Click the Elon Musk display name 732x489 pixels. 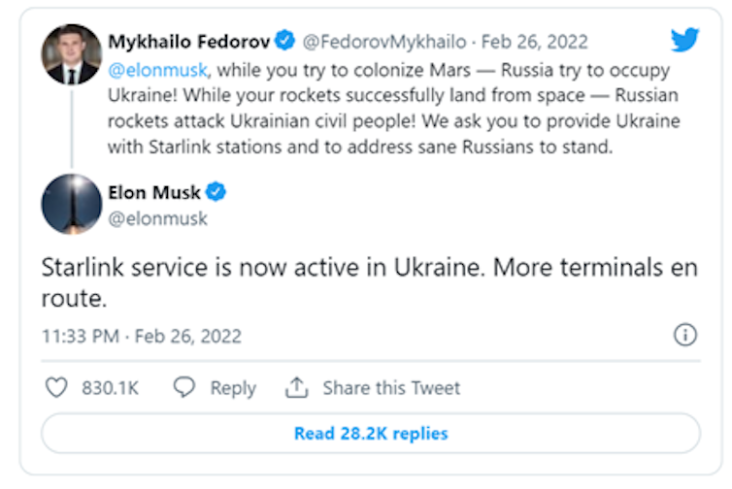click(161, 192)
